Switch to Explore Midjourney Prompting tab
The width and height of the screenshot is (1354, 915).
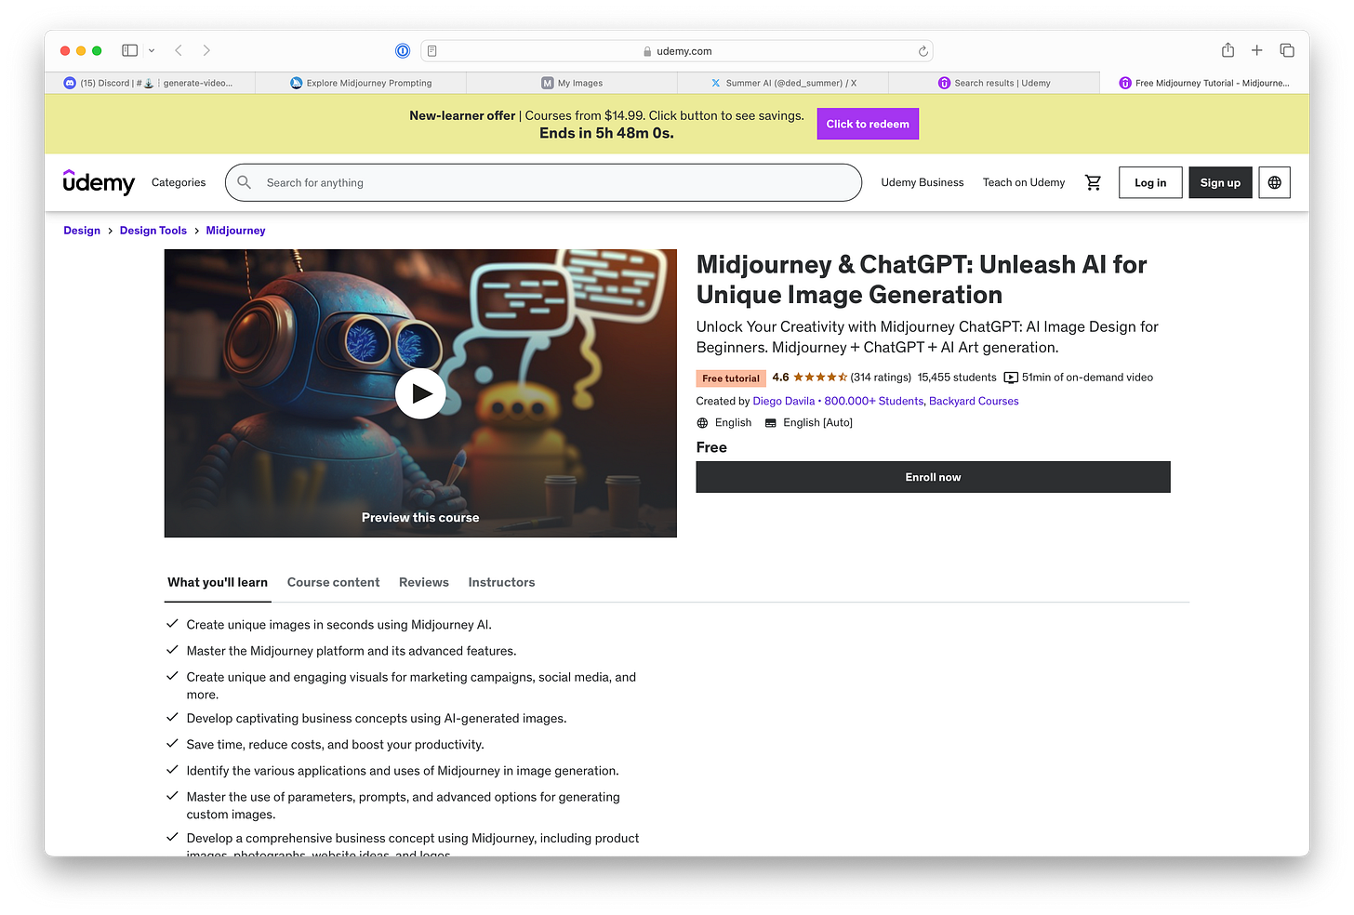(361, 83)
